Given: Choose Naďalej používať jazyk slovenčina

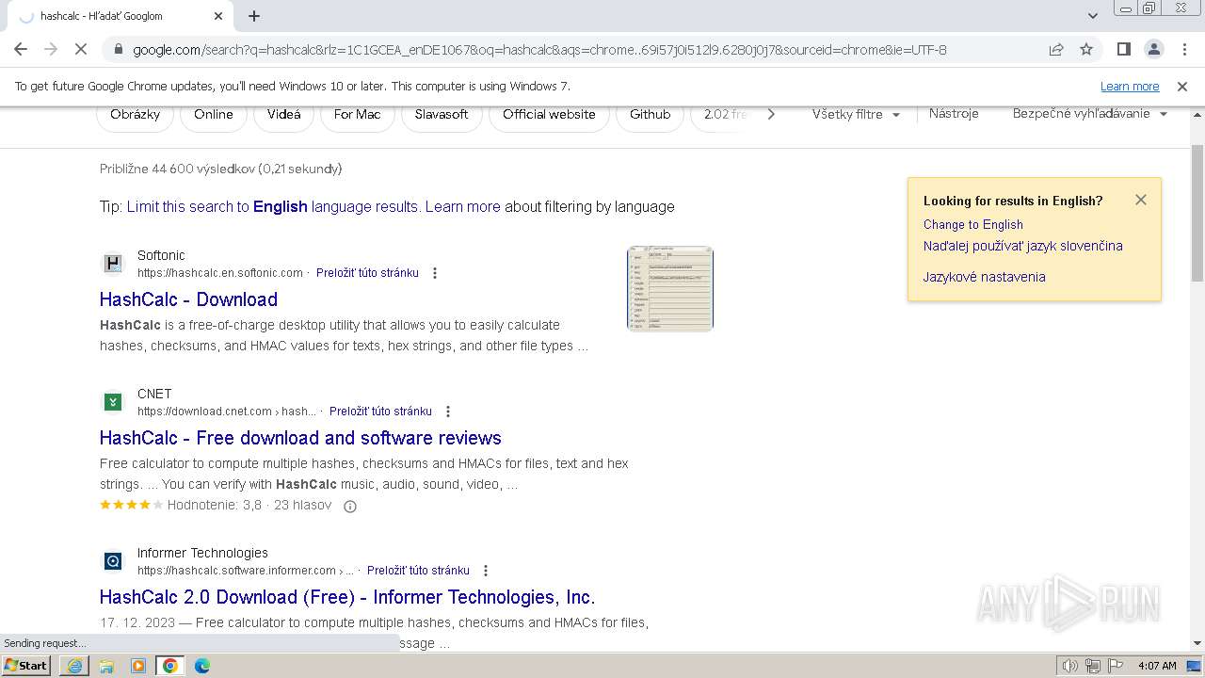Looking at the screenshot, I should click(1022, 246).
